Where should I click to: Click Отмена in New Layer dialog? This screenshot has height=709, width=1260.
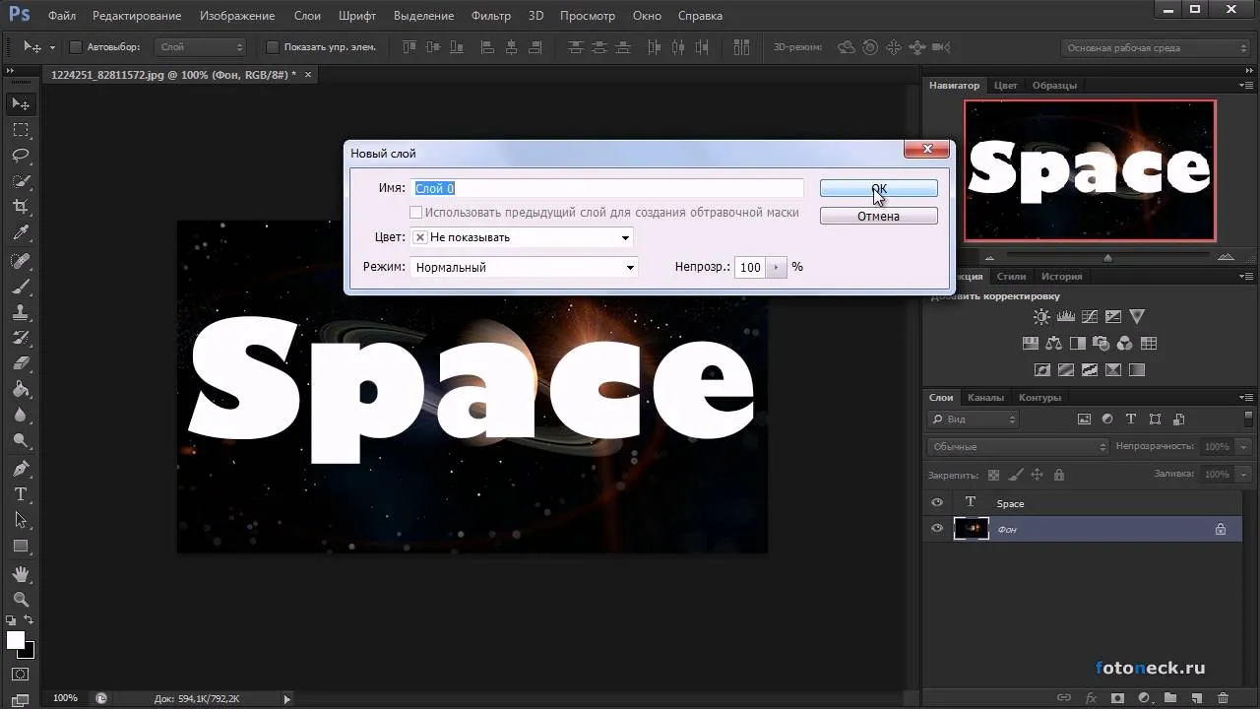(878, 216)
